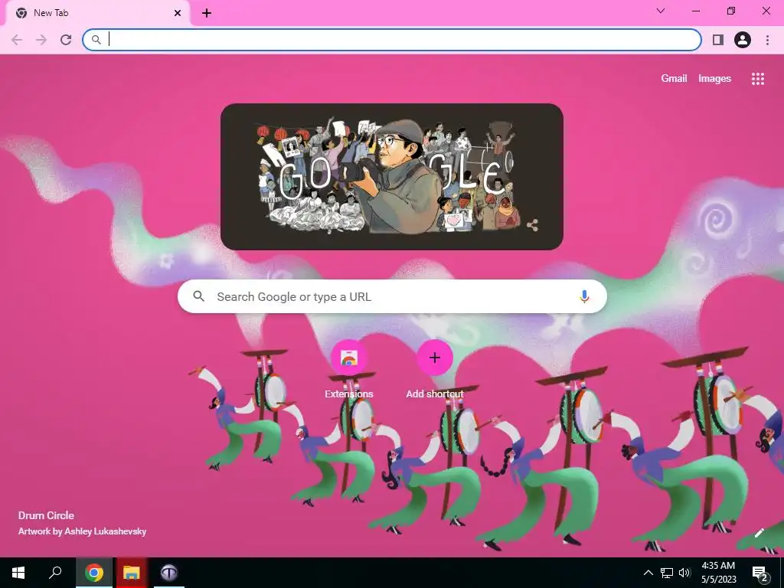Close the New Tab tab
Screen dimensions: 784x588
tap(178, 13)
